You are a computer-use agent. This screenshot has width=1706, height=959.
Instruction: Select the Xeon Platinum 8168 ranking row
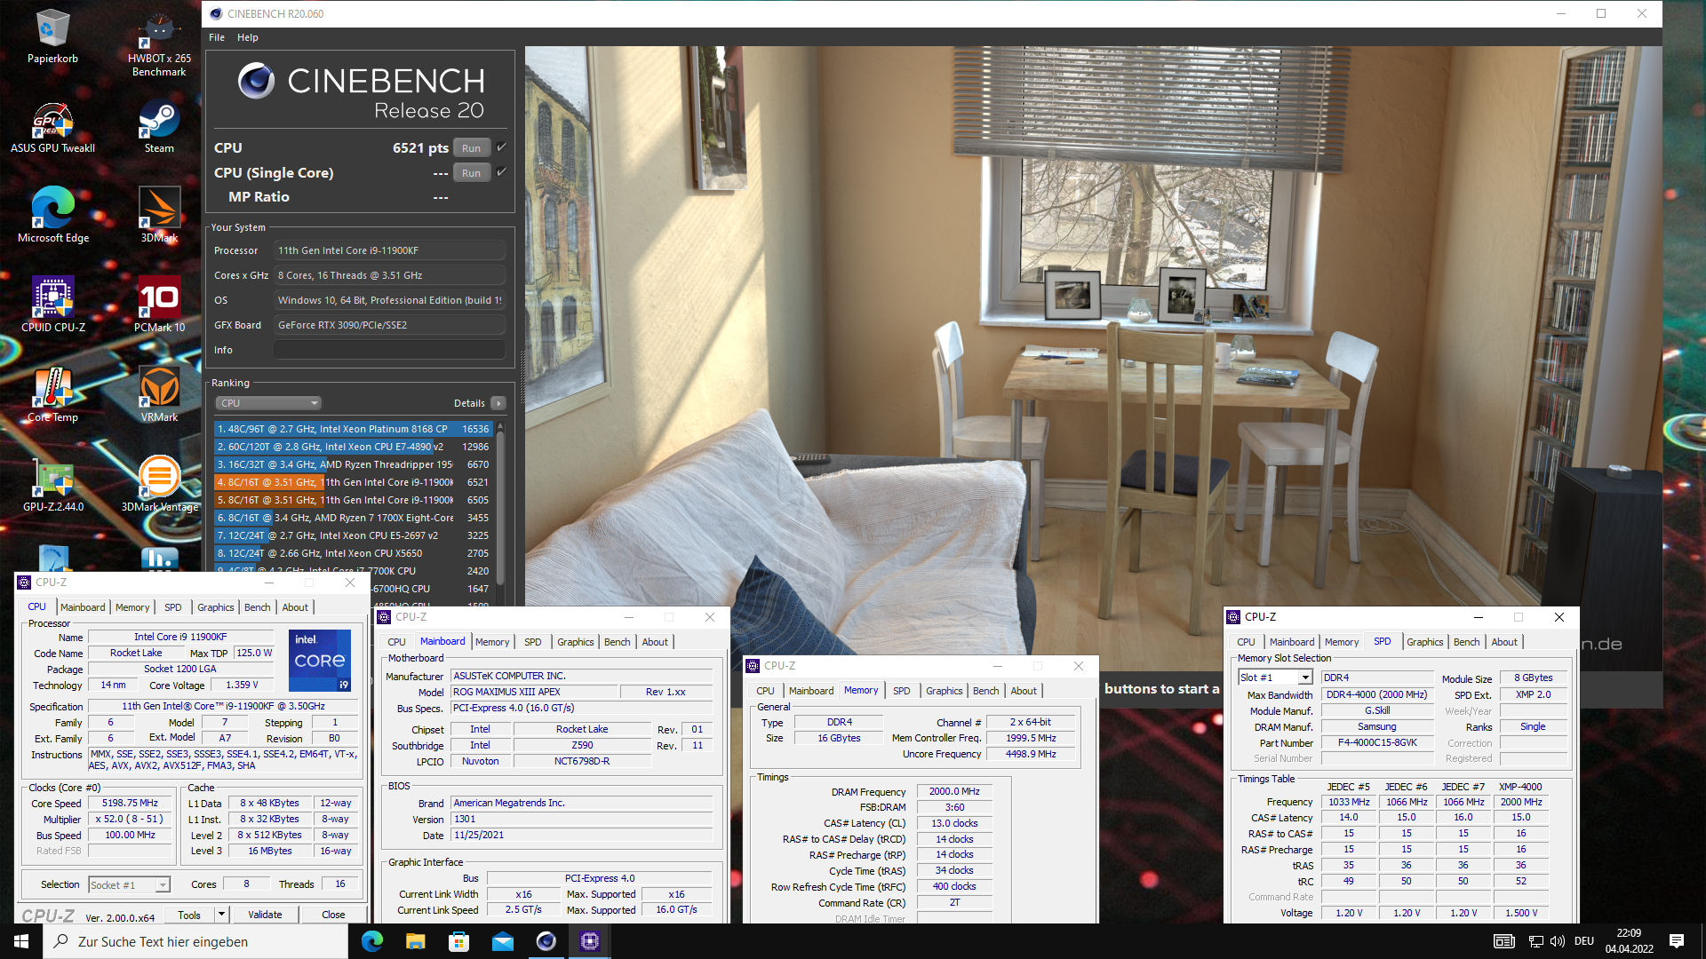pyautogui.click(x=353, y=429)
